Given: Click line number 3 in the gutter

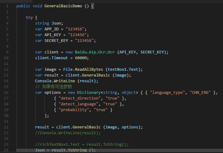Looking at the screenshot, I should click(7, 17).
